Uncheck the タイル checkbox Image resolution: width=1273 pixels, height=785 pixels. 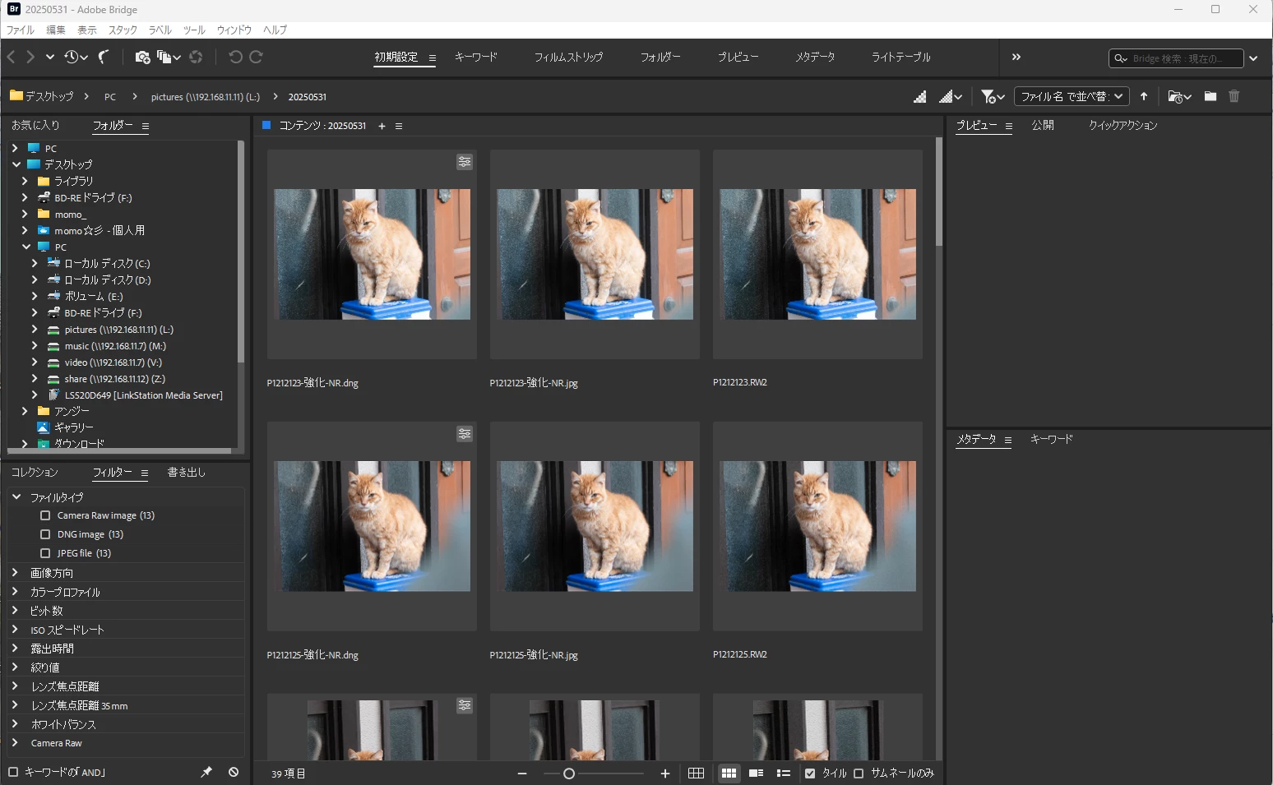click(x=810, y=773)
